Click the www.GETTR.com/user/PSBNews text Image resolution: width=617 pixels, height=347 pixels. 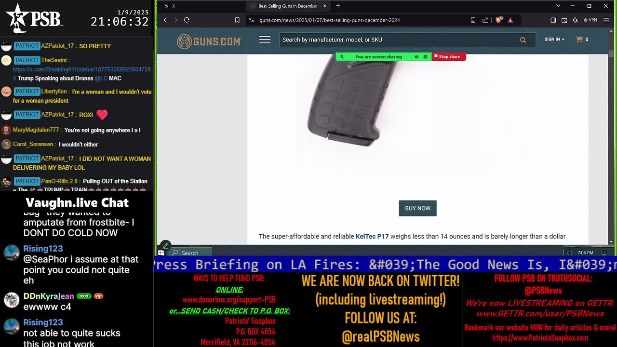pos(540,314)
